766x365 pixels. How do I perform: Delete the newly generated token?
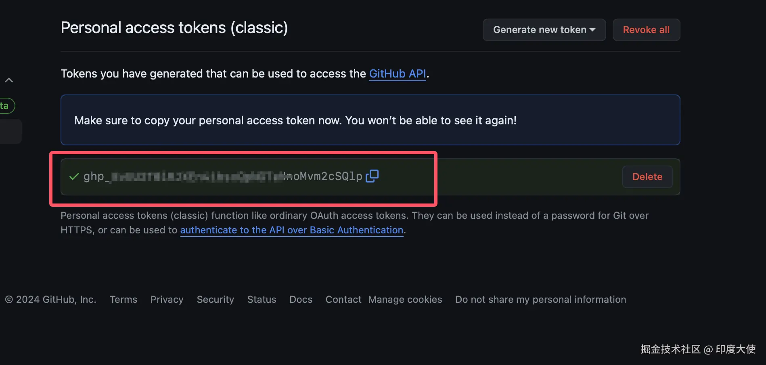(x=647, y=177)
